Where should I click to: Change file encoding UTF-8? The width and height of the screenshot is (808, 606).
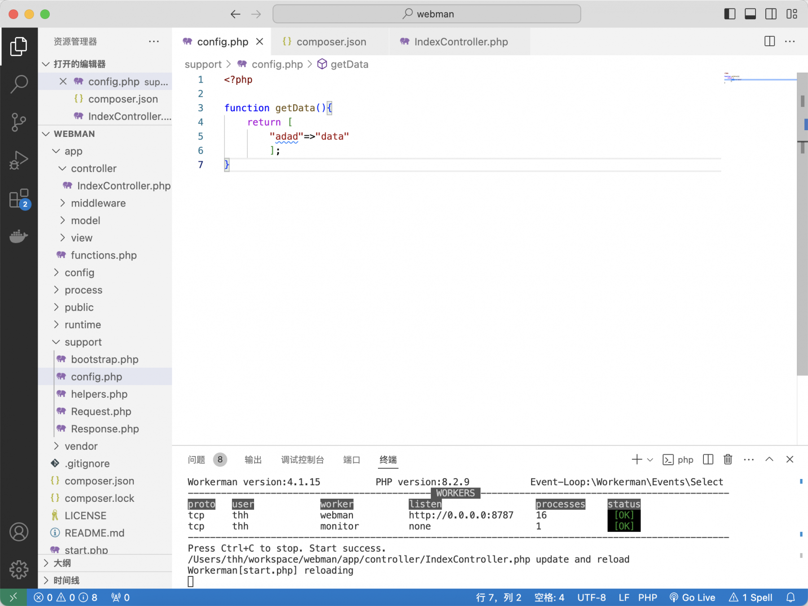591,597
